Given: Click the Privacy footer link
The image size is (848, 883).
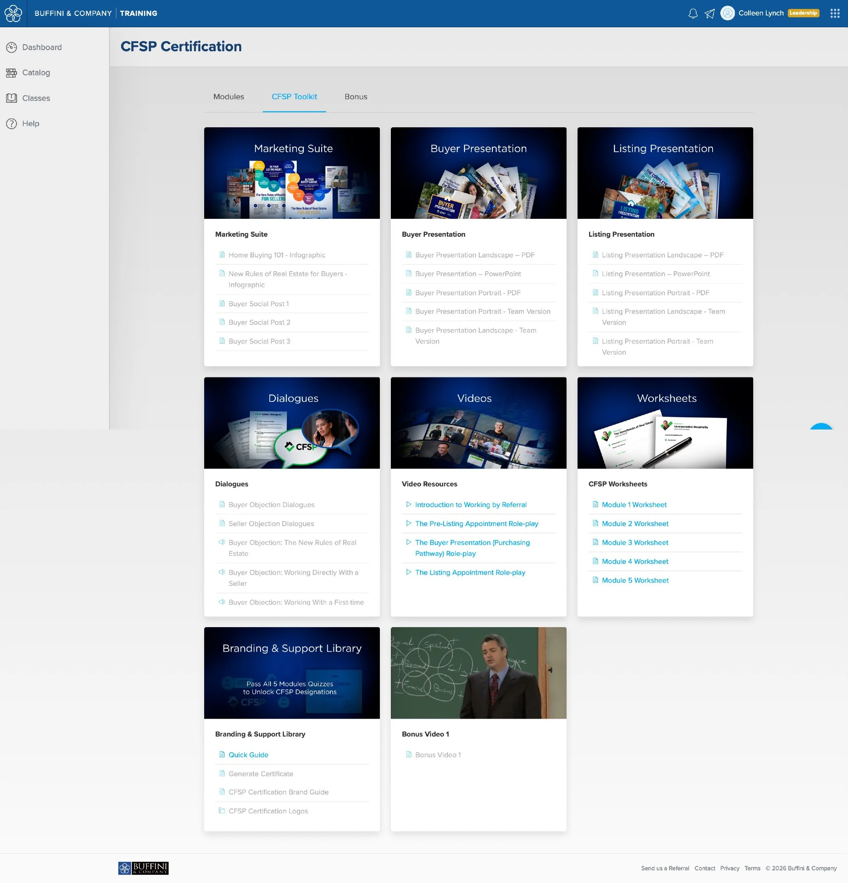Looking at the screenshot, I should click(x=730, y=868).
